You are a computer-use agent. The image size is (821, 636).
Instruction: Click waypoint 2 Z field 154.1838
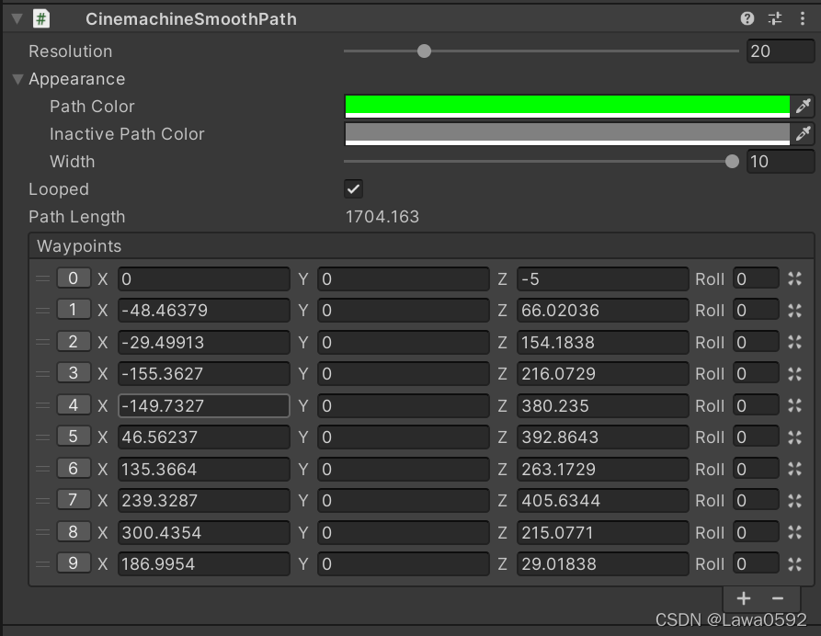(x=603, y=342)
